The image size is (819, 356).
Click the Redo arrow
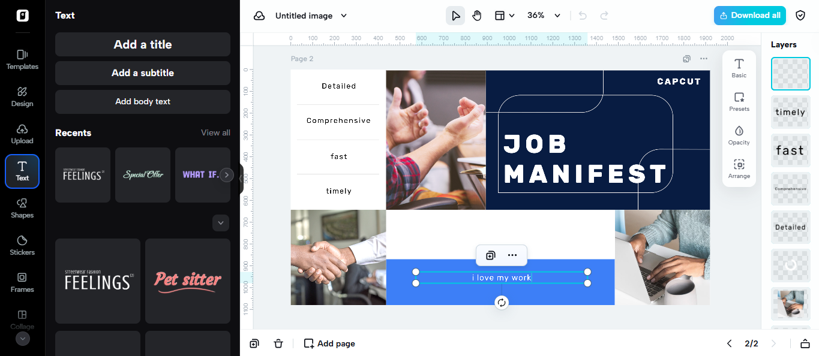(x=604, y=16)
